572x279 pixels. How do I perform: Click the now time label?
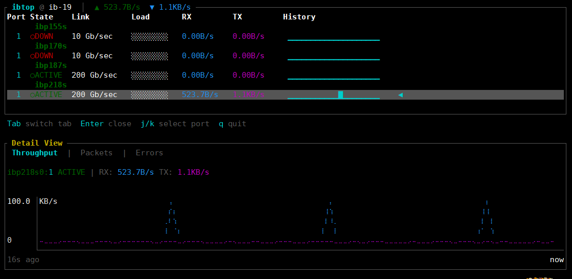(x=557, y=260)
